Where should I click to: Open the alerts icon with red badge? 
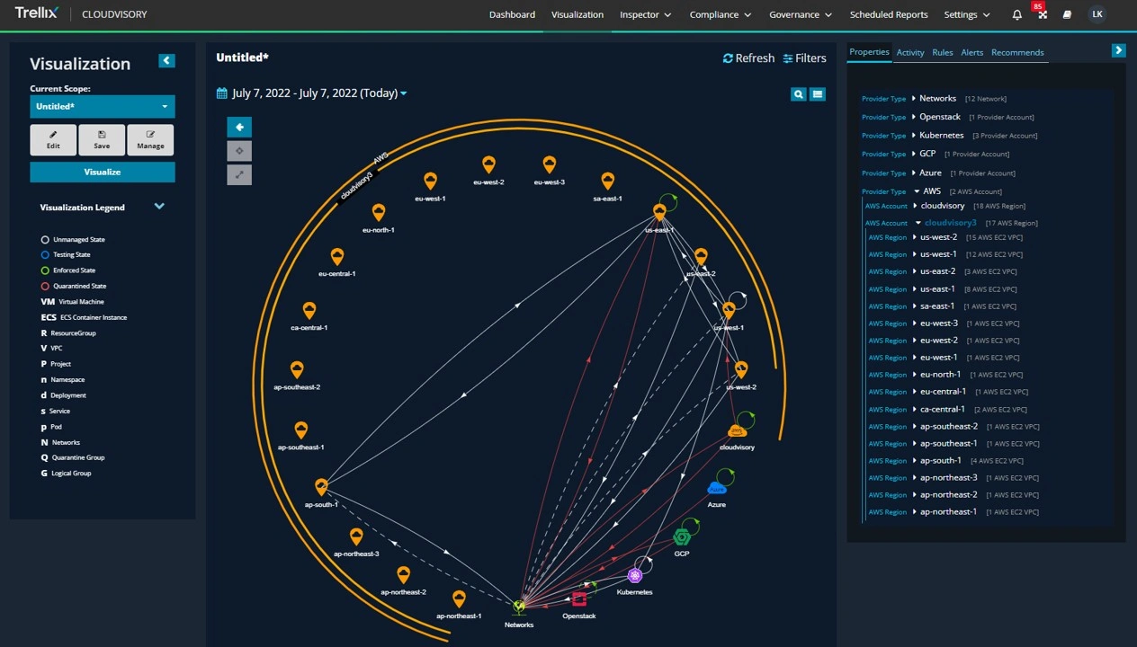pyautogui.click(x=1042, y=13)
